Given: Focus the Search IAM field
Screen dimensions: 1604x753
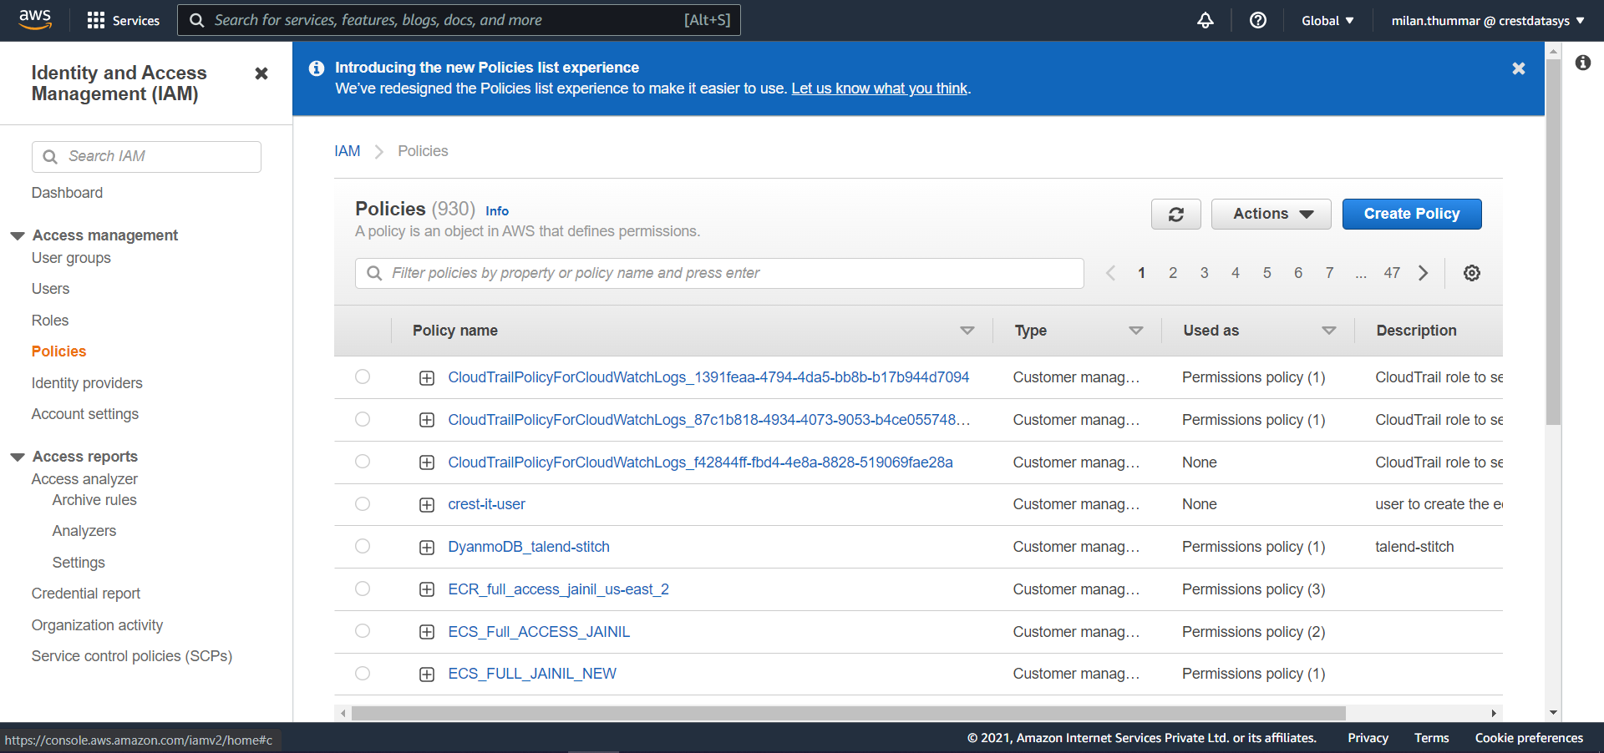Looking at the screenshot, I should click(146, 157).
